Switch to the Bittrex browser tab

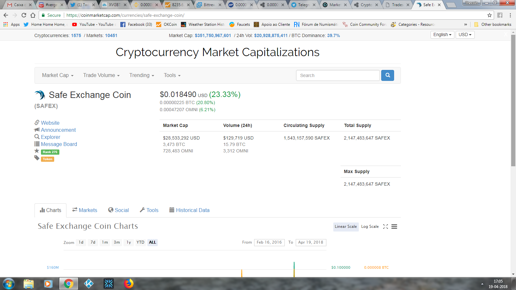point(209,5)
